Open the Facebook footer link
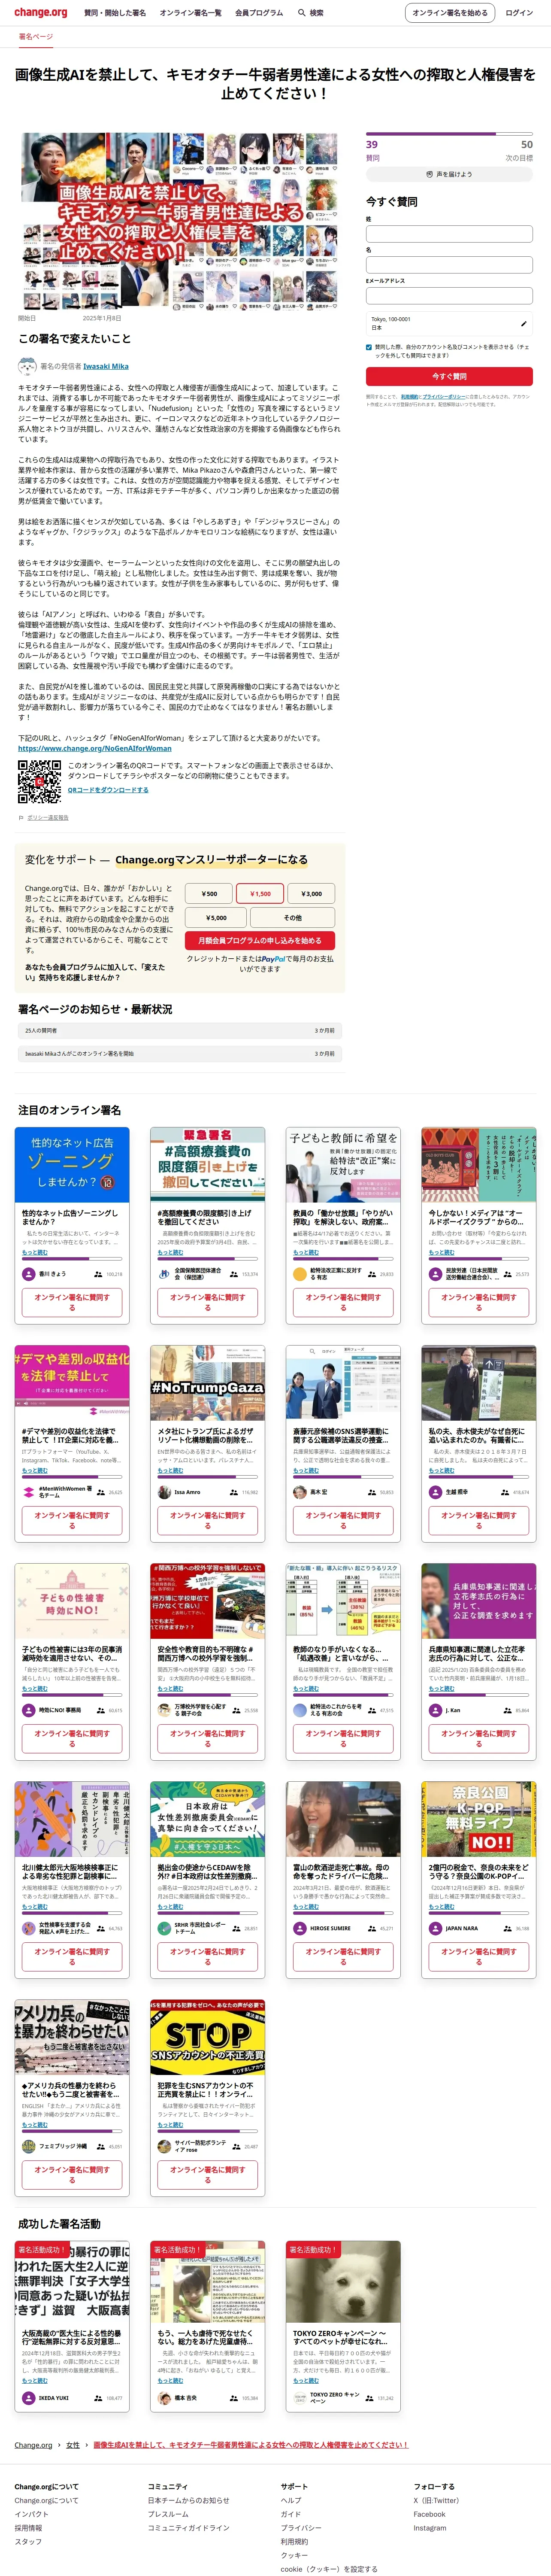551x2576 pixels. (429, 2514)
